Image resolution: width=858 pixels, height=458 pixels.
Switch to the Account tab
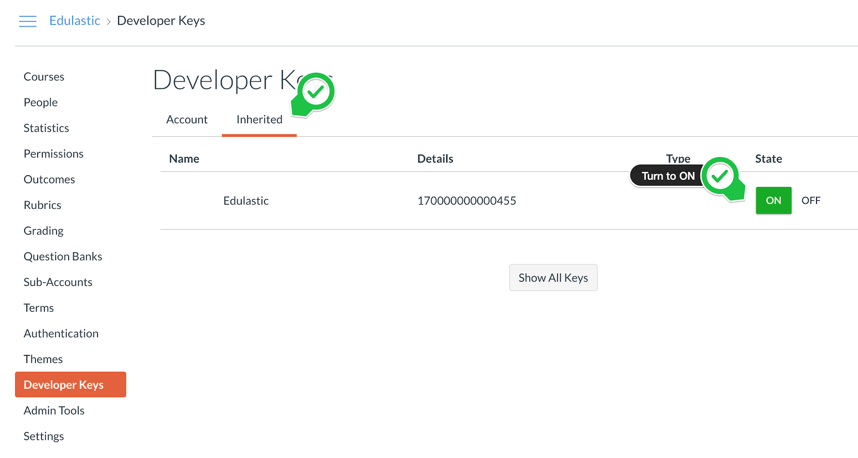click(187, 119)
